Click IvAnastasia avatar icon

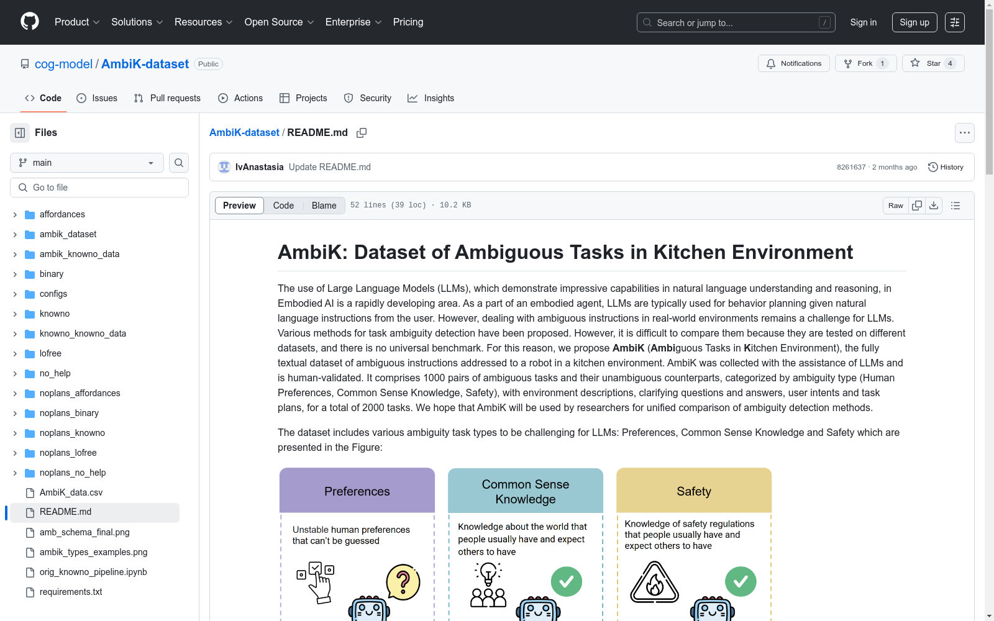224,167
